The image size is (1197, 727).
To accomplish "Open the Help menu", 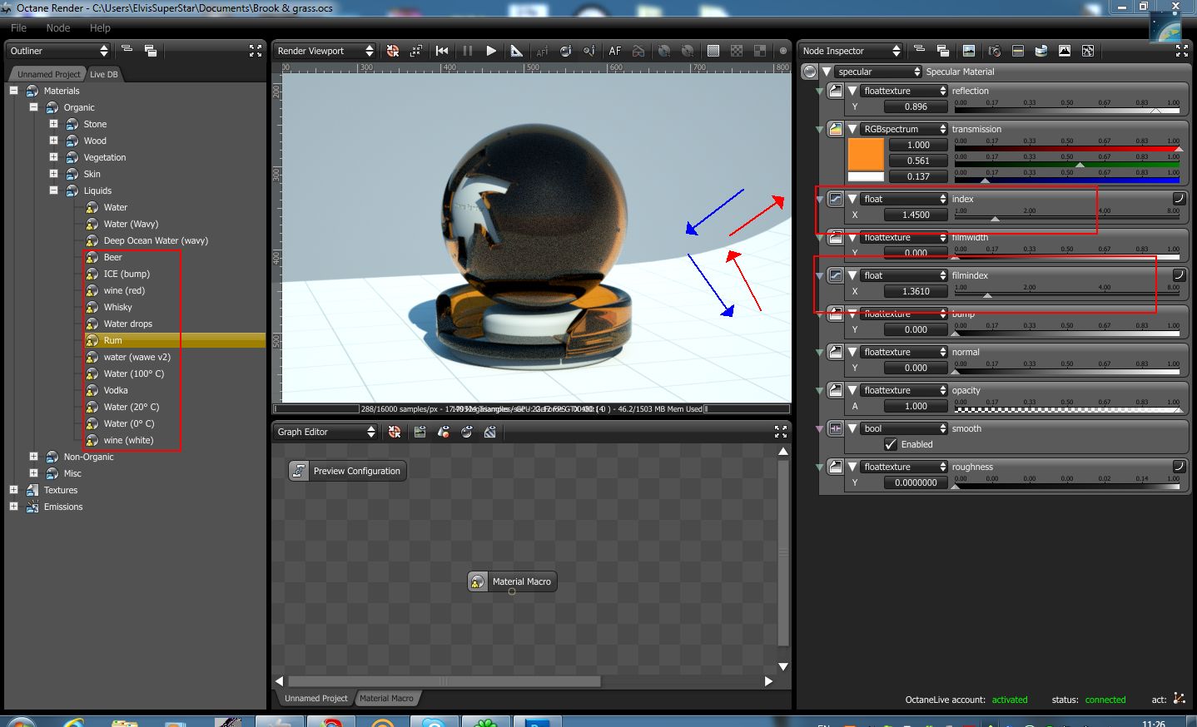I will [x=100, y=27].
